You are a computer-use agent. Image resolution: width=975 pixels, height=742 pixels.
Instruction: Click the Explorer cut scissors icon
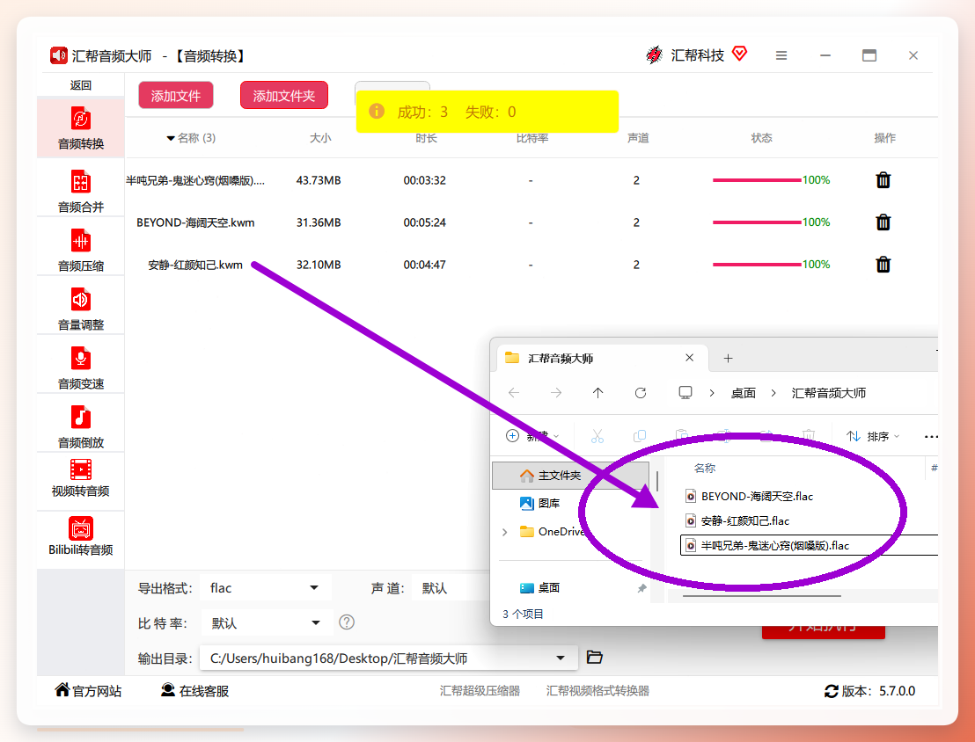(x=597, y=436)
